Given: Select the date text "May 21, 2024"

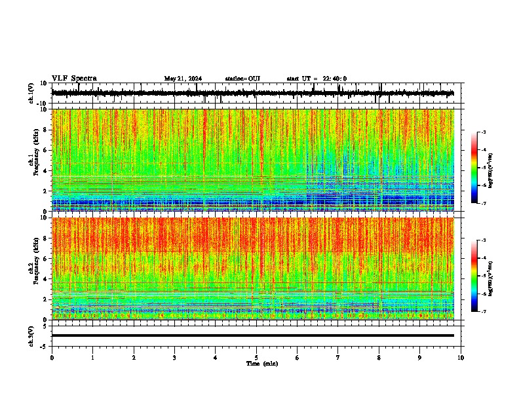Looking at the screenshot, I should (x=183, y=79).
